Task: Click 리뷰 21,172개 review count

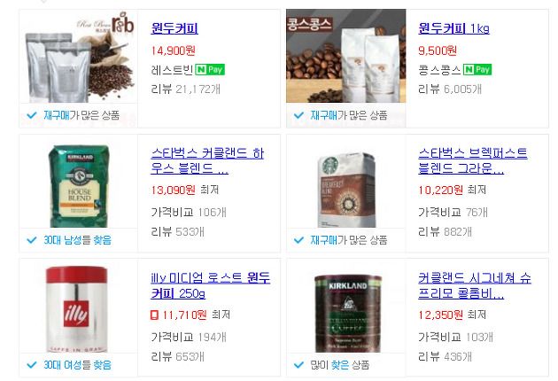Action: click(x=185, y=89)
